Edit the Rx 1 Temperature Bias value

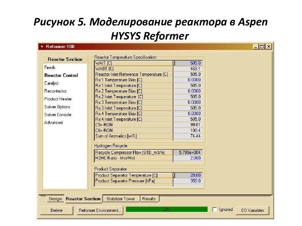point(188,80)
